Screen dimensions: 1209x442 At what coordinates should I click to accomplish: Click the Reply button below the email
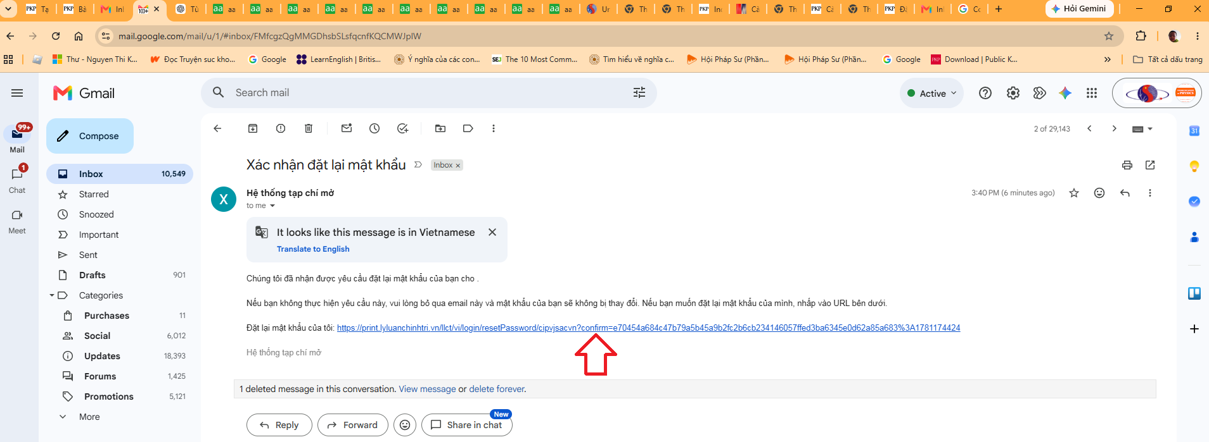(279, 425)
